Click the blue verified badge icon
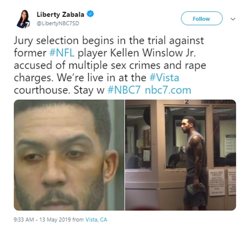The image size is (248, 228). pyautogui.click(x=91, y=14)
